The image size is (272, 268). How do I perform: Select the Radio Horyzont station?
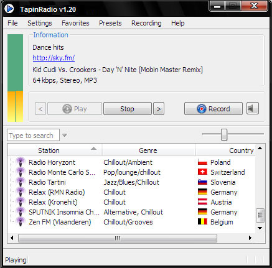click(52, 162)
